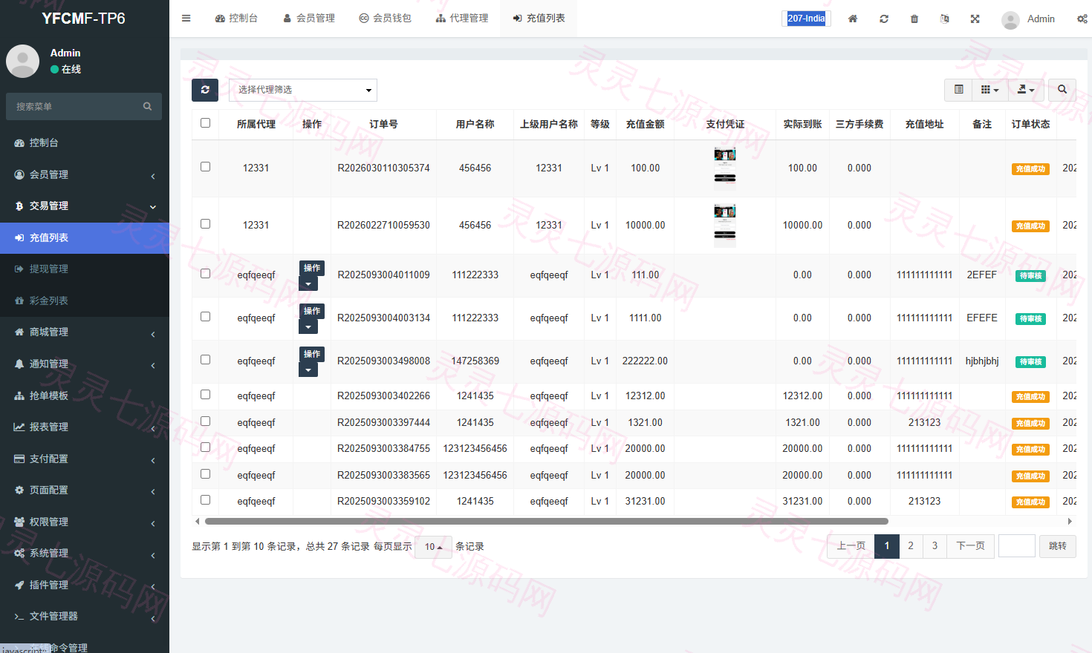Click the page number jump input field
The image size is (1092, 653).
[x=1017, y=546]
